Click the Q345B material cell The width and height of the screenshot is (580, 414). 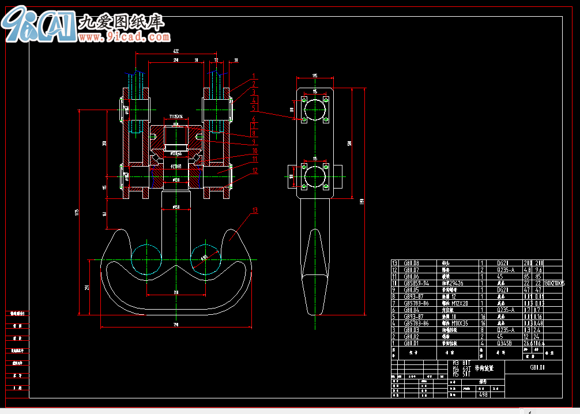tap(505, 343)
